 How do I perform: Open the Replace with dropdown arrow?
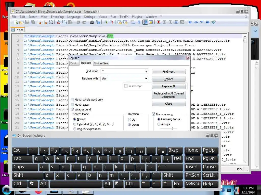coord(146,79)
